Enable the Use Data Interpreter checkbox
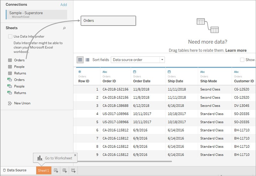The image size is (256, 176). pyautogui.click(x=10, y=36)
